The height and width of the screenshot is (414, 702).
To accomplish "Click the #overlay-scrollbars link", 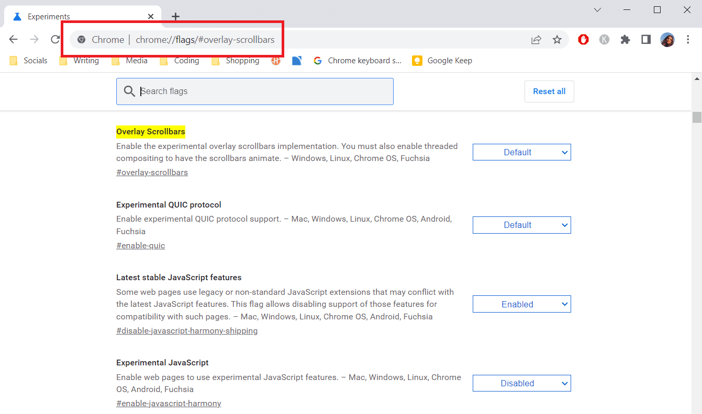I will 152,172.
